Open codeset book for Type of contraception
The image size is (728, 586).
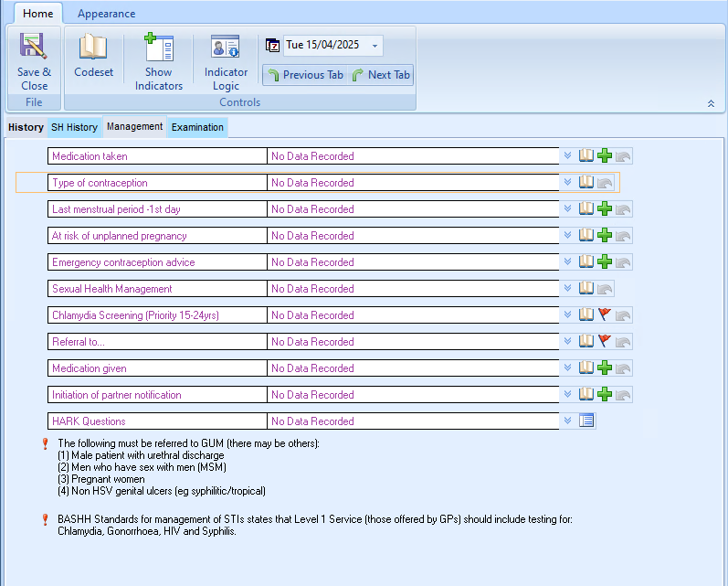tap(586, 182)
